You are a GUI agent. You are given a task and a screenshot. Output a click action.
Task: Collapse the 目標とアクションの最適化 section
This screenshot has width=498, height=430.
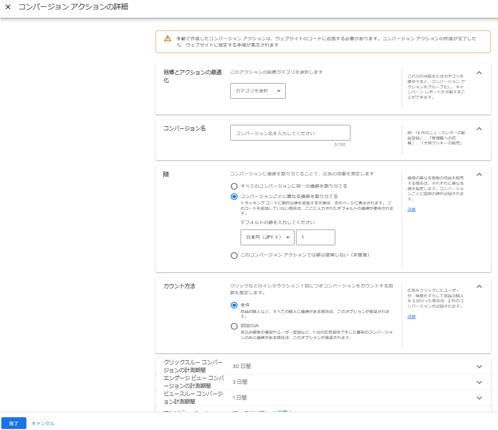tap(479, 73)
